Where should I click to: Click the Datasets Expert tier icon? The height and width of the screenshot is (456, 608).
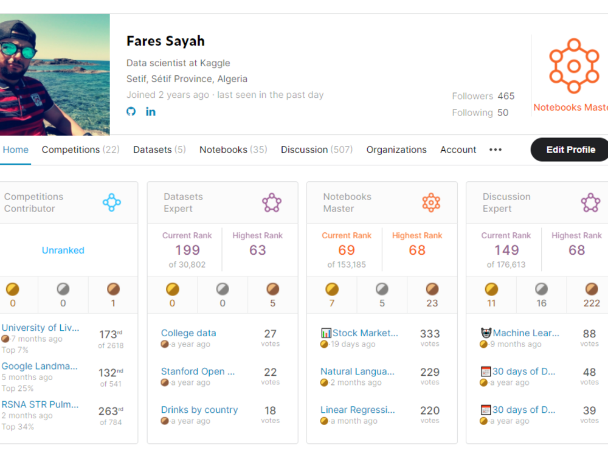click(272, 202)
